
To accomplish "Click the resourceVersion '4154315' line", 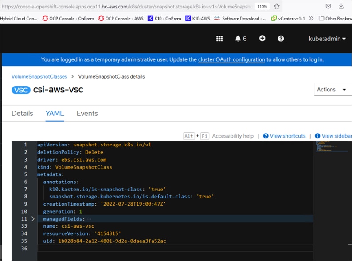I will click(82, 233).
